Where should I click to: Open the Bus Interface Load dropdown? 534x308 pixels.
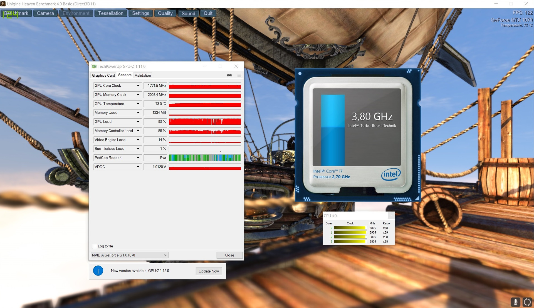coord(138,149)
